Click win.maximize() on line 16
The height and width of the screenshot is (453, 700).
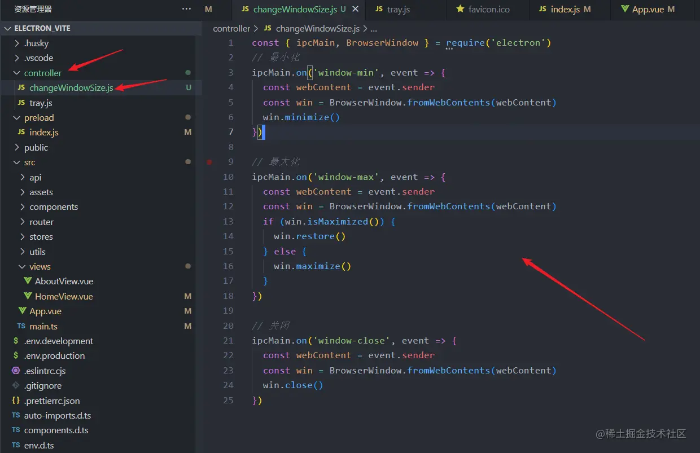pos(313,266)
